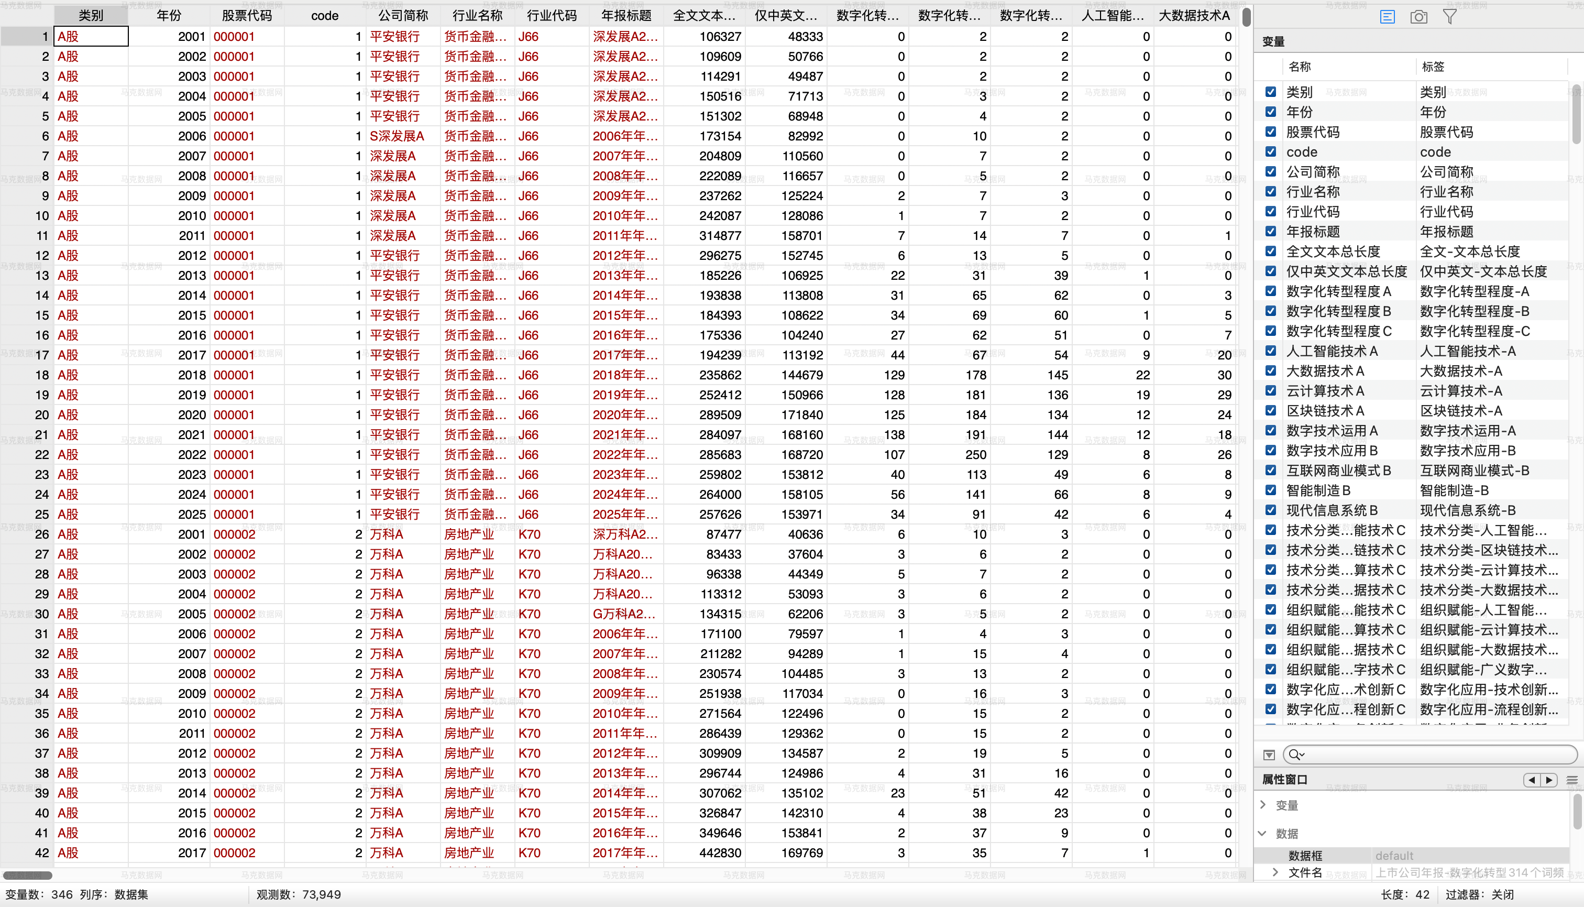Toggle the 公司简称 variable checkbox
The width and height of the screenshot is (1584, 907).
(x=1271, y=172)
